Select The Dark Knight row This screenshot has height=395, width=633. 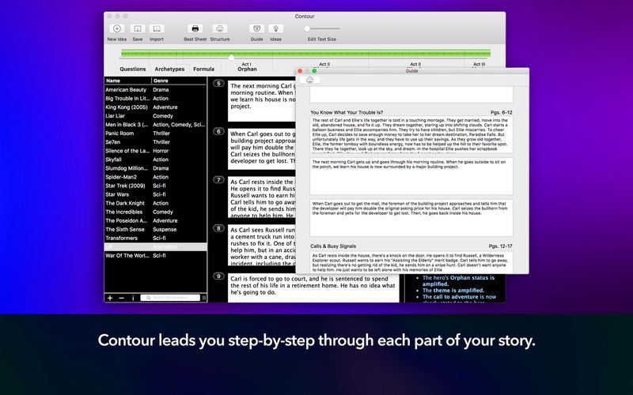[x=155, y=203]
